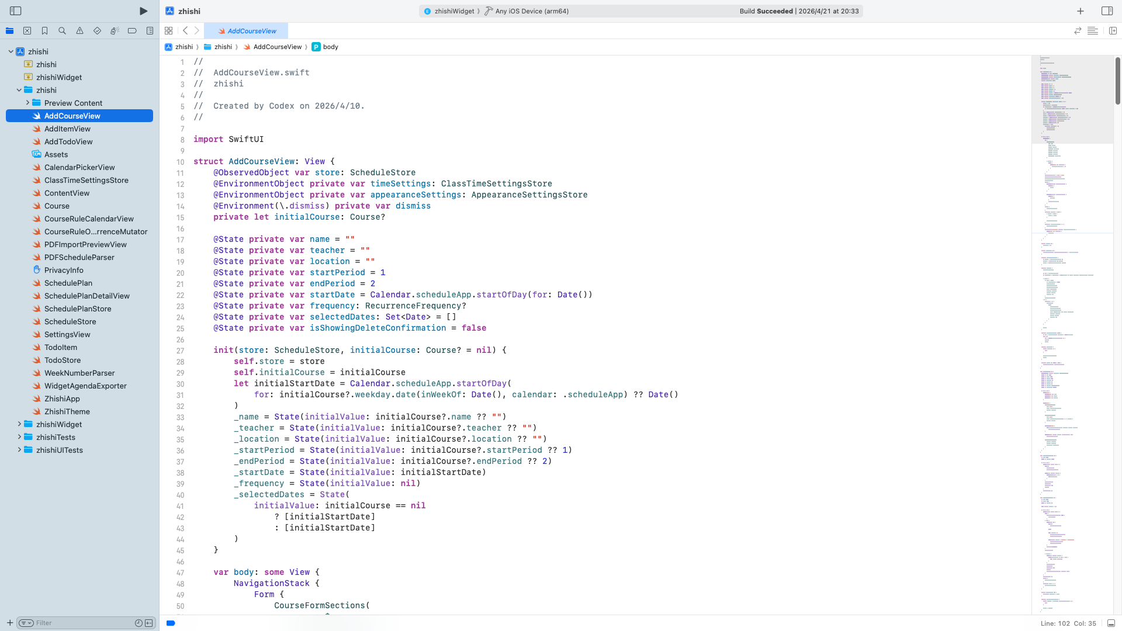Screen dimensions: 1122x631
Task: Expand the Preview Content folder
Action: coord(27,103)
